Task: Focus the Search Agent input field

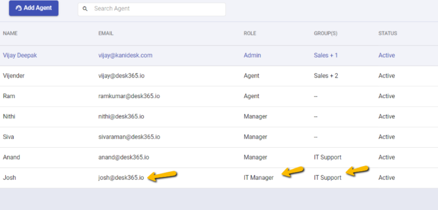Action: (152, 9)
